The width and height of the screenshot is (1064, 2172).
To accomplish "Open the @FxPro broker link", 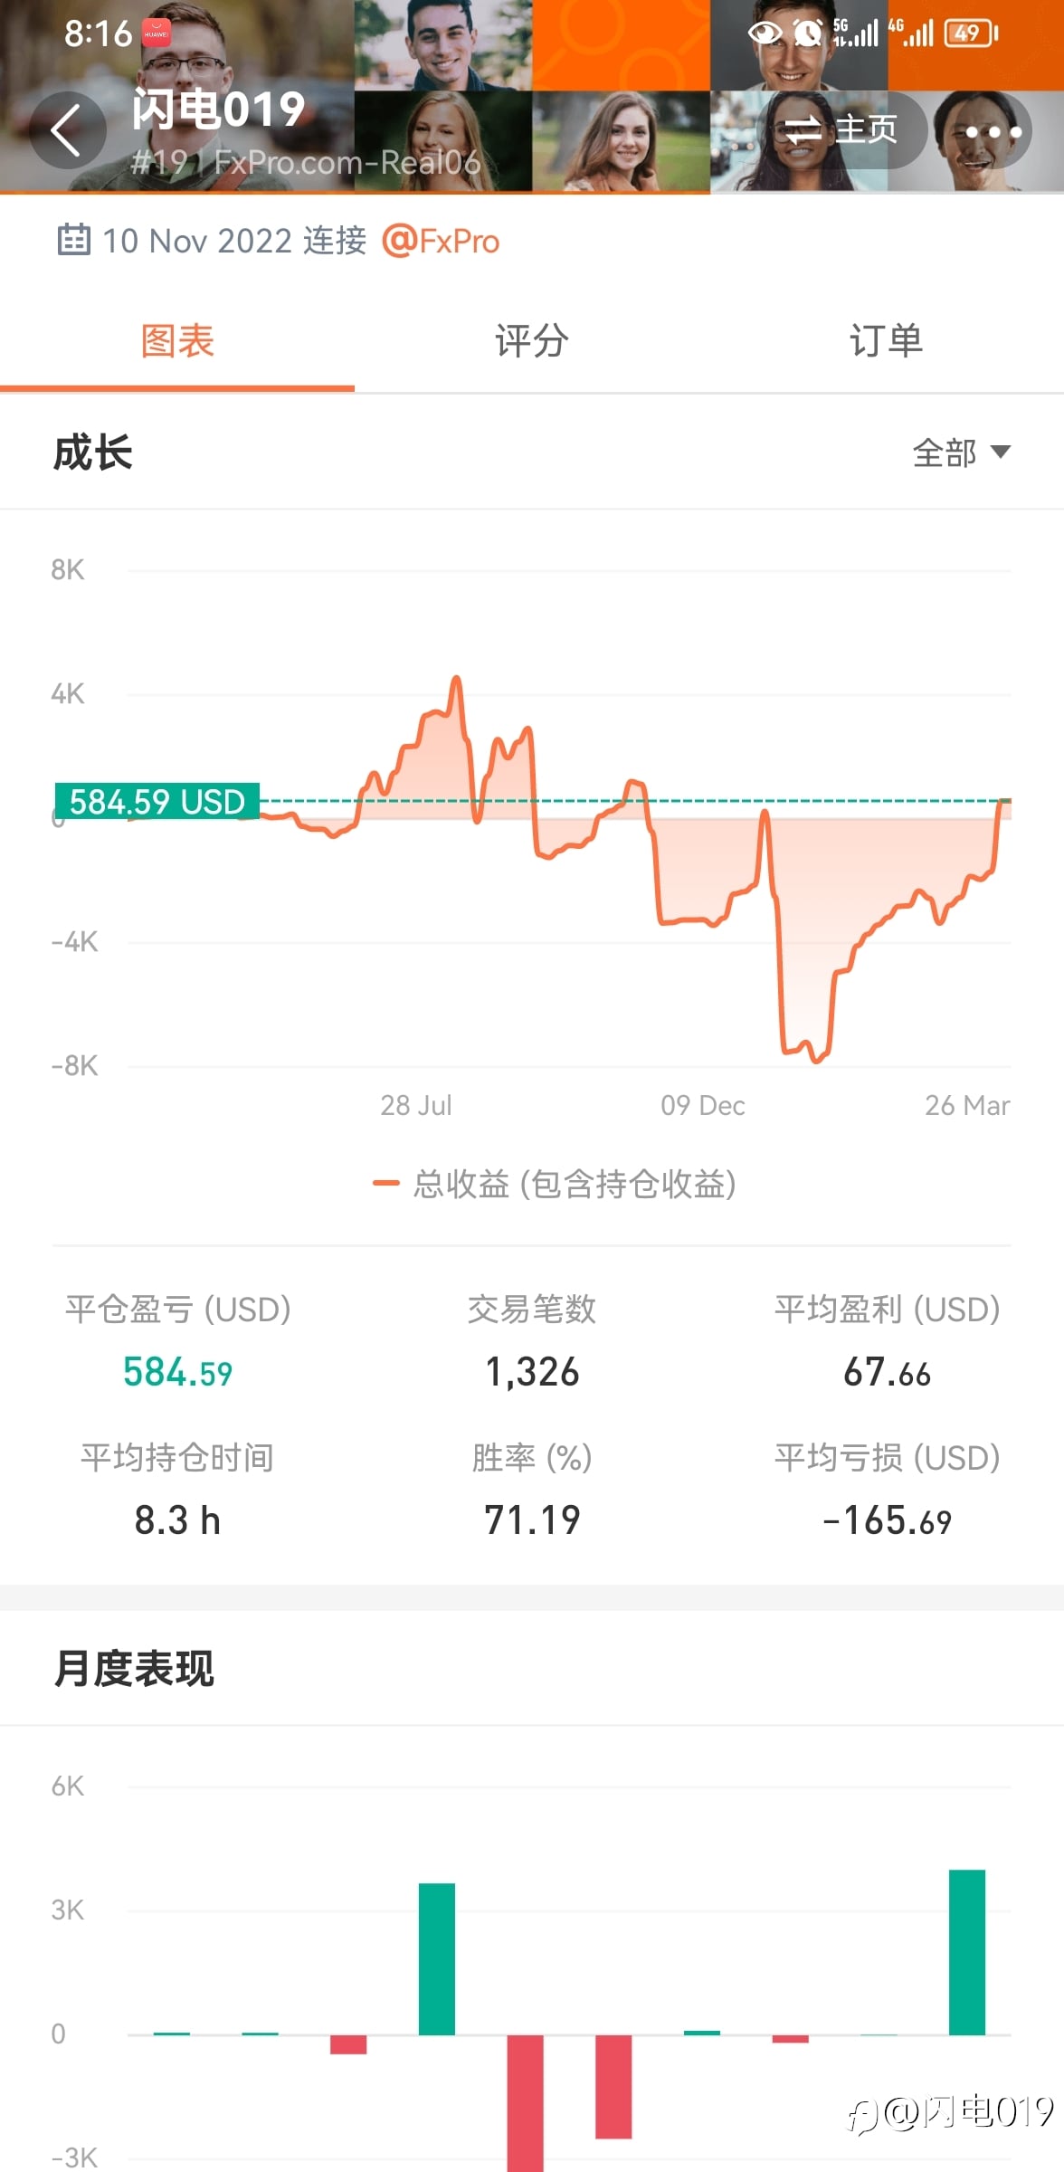I will [x=441, y=241].
